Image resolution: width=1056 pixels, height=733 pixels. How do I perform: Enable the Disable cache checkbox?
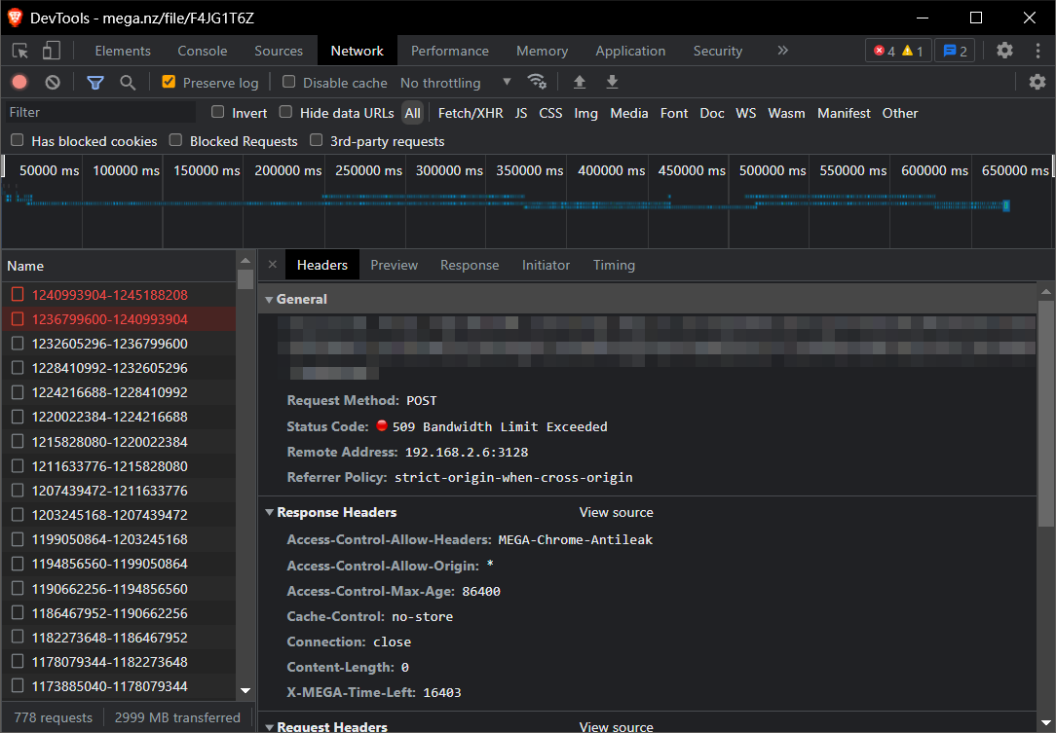pos(289,83)
